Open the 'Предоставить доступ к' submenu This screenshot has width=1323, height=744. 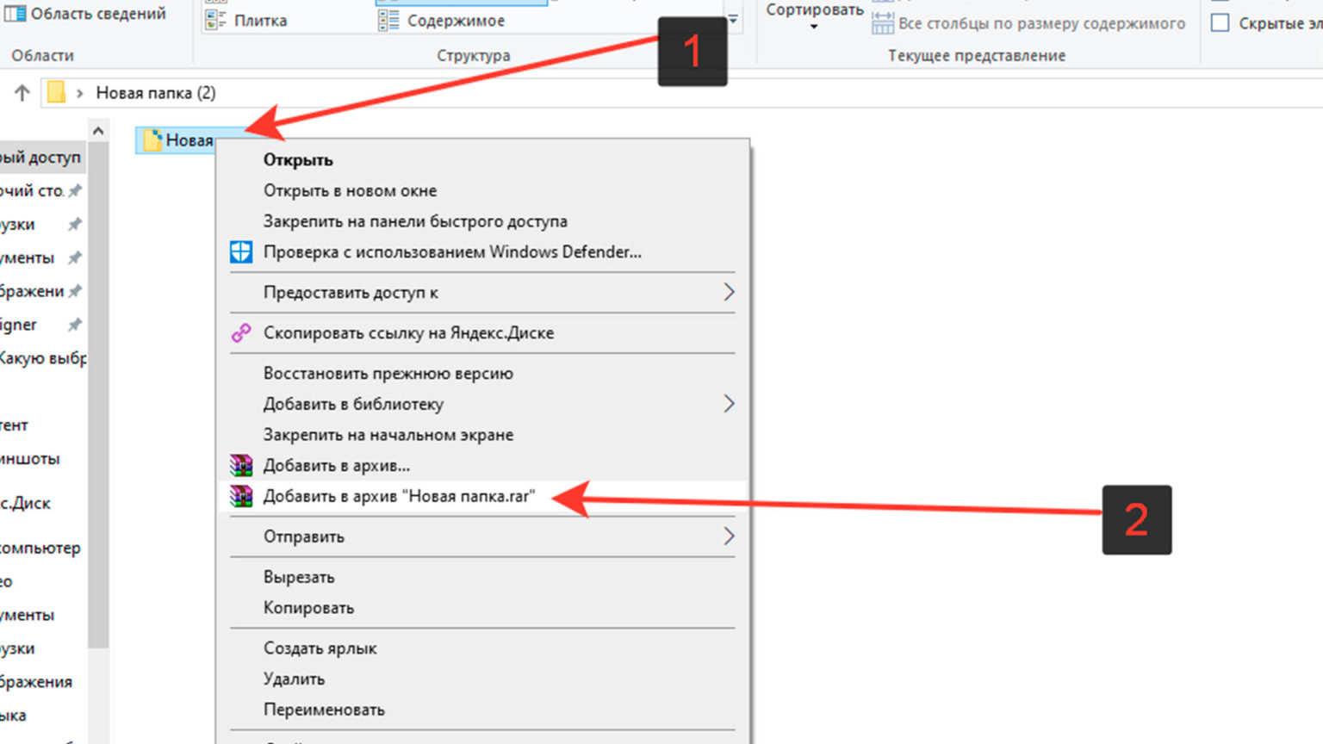pyautogui.click(x=482, y=293)
